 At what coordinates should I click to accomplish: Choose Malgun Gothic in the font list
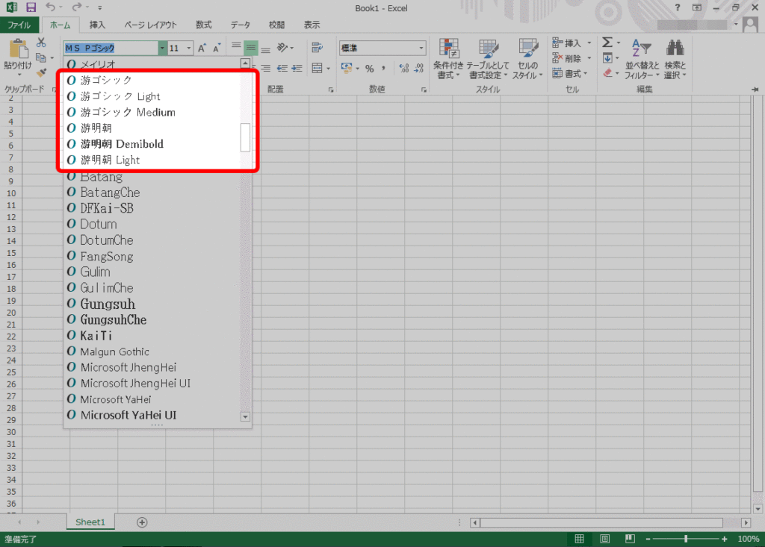coord(114,351)
